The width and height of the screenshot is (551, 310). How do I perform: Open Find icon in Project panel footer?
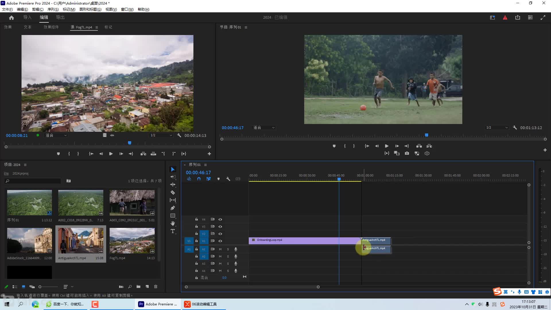click(130, 286)
